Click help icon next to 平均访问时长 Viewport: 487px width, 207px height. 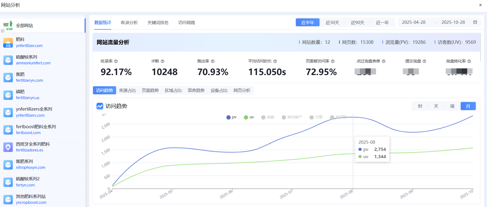[275, 61]
